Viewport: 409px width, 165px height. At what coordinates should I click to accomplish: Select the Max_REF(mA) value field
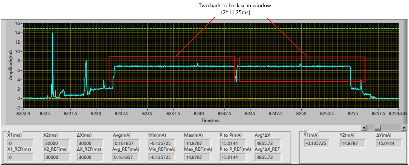(198, 157)
